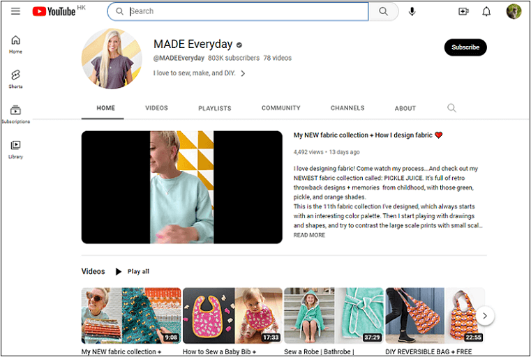Viewport: 531px width, 357px height.
Task: Switch to the CHANNELS tab
Action: point(347,108)
